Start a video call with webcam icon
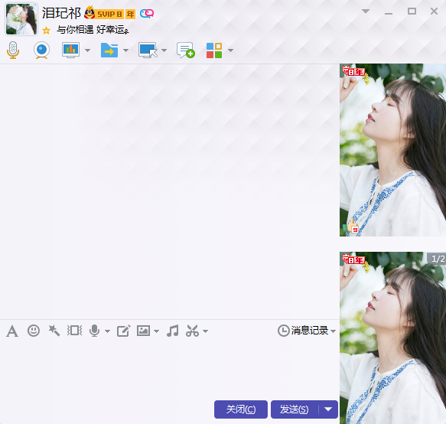This screenshot has width=446, height=424. [x=42, y=51]
